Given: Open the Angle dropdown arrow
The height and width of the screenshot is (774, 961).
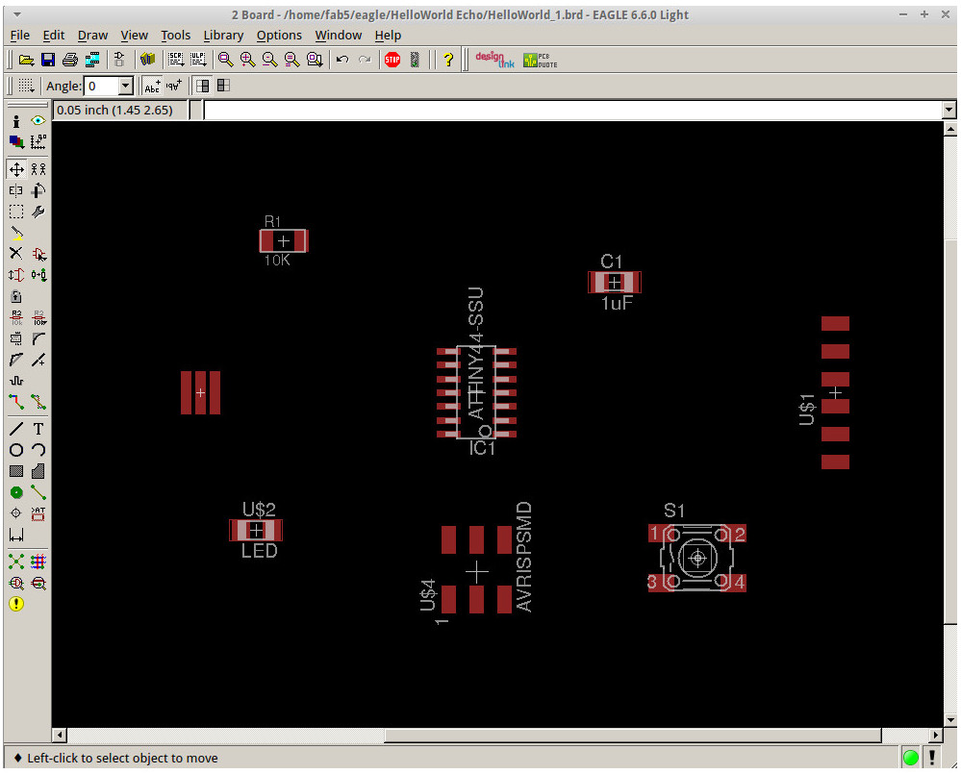Looking at the screenshot, I should pos(126,86).
